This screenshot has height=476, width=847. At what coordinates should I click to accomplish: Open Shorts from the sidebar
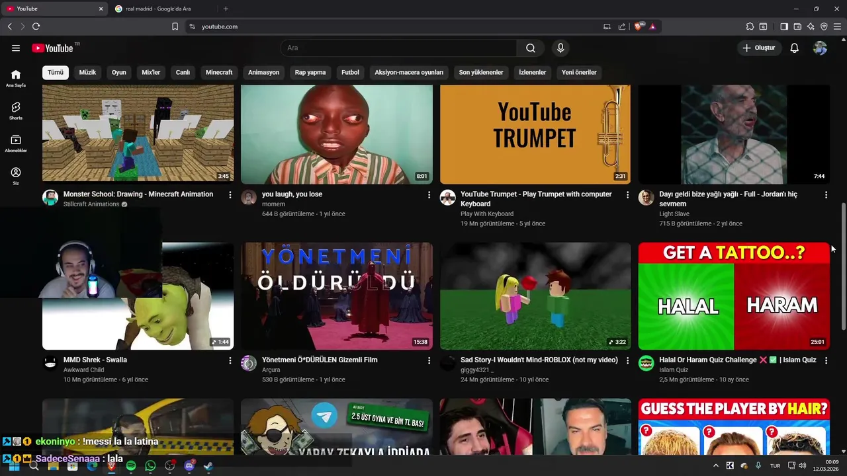(16, 110)
